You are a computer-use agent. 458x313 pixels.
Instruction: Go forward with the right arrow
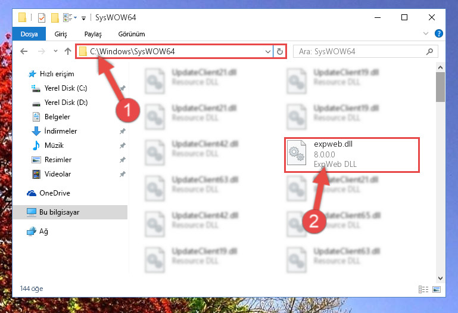click(42, 51)
